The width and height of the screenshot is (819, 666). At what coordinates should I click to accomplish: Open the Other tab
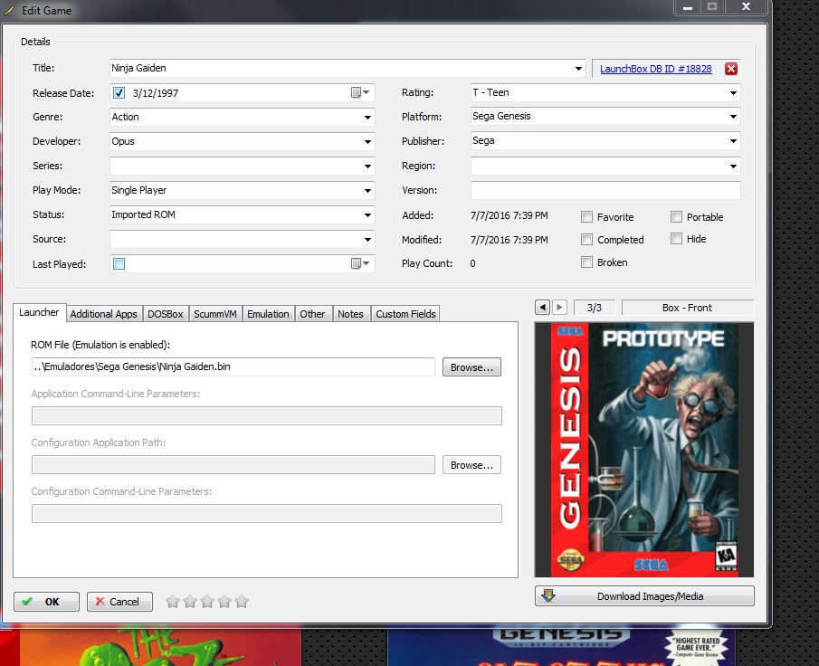(x=312, y=314)
